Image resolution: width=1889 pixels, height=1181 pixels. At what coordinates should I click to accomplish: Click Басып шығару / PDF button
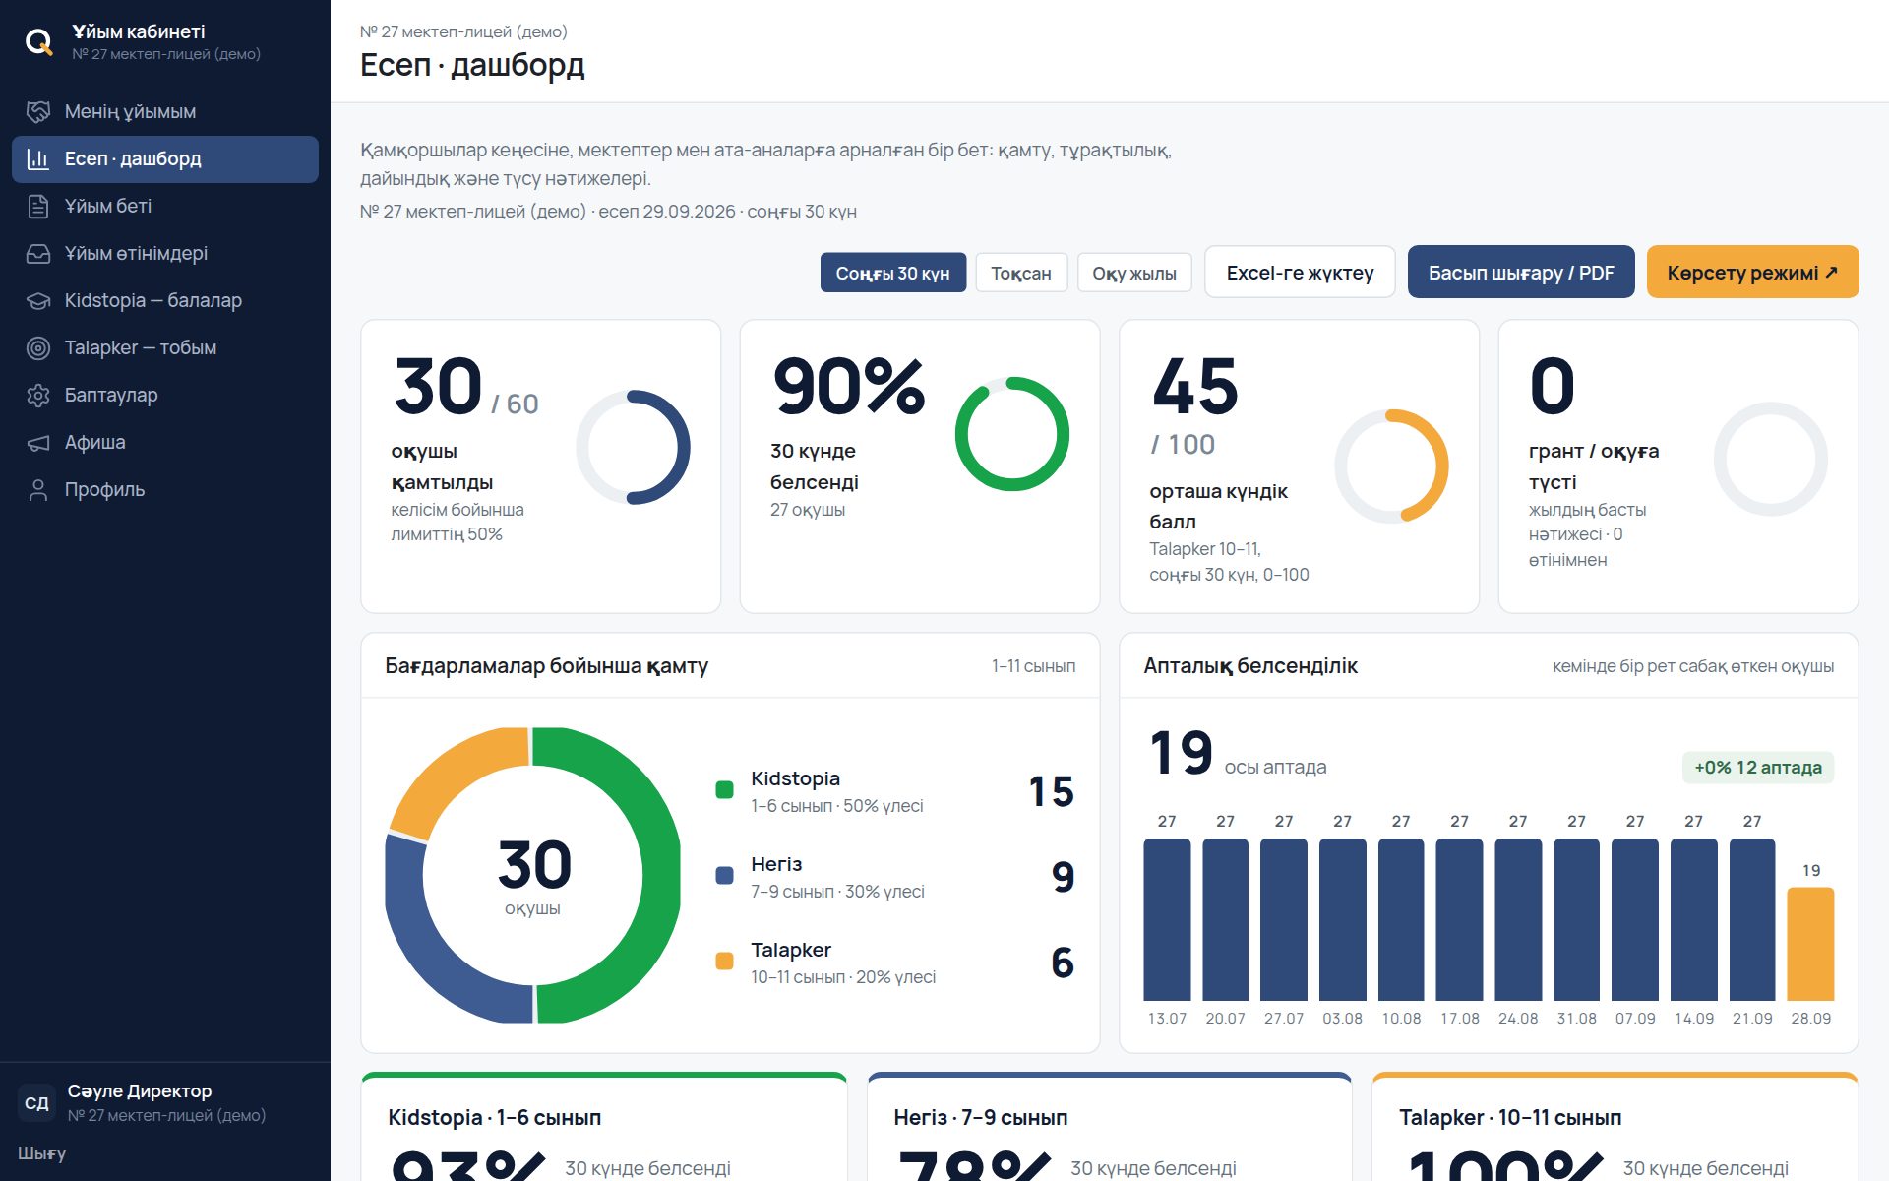coord(1521,272)
